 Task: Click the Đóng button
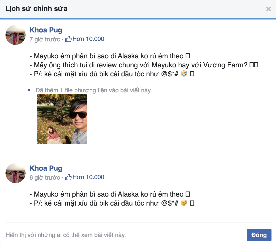259,235
